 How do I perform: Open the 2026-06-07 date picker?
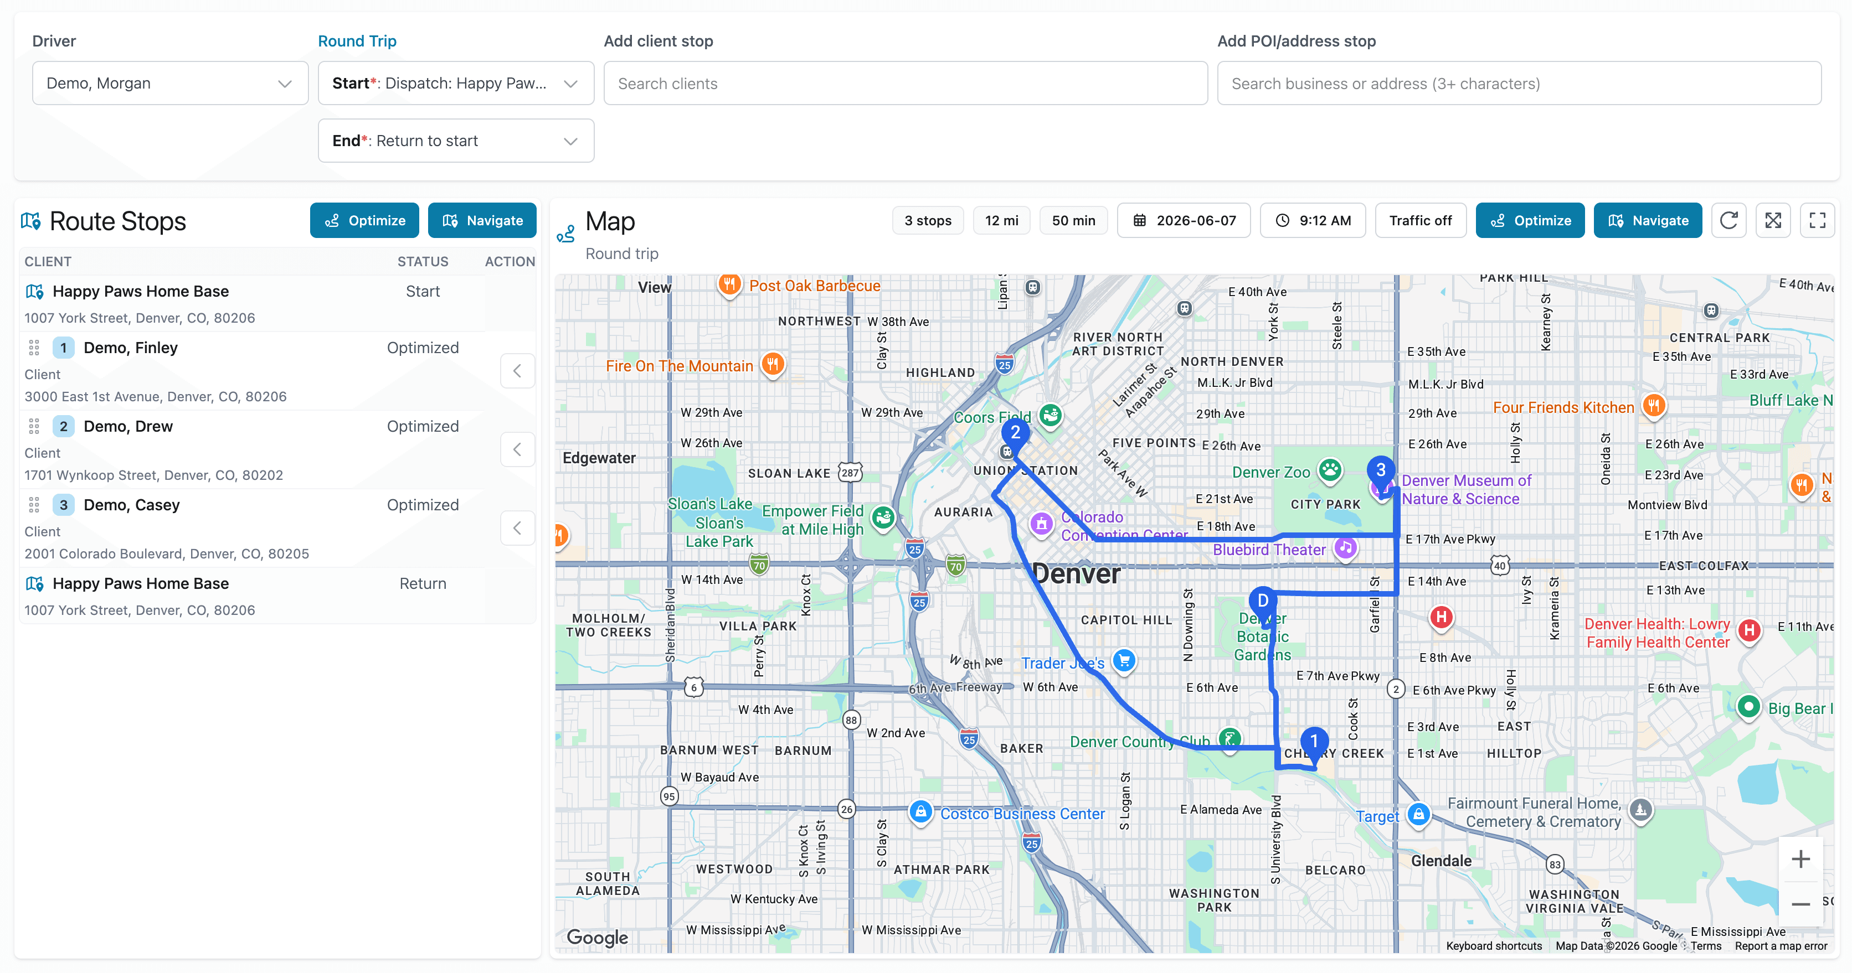click(1184, 221)
